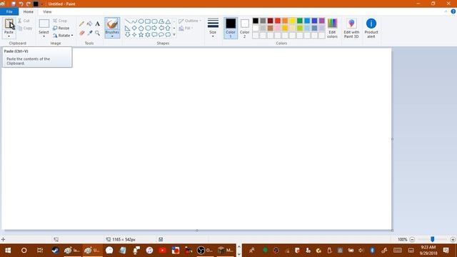
Task: Open YouTube icon in the taskbar
Action: (x=162, y=251)
